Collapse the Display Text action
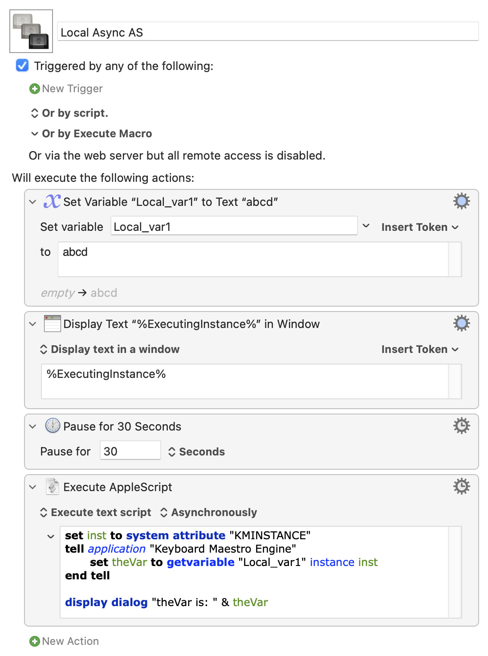 pos(33,324)
